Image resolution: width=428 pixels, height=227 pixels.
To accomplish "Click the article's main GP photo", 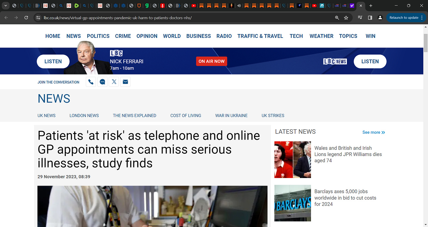I will pos(152,206).
